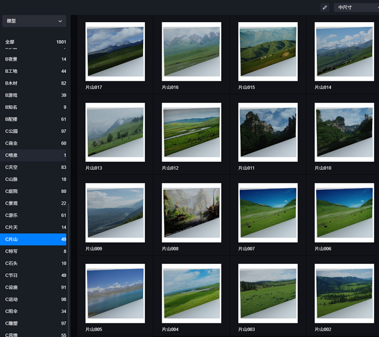The image size is (379, 337).
Task: Click the 片山008 name label
Action: [x=170, y=249]
